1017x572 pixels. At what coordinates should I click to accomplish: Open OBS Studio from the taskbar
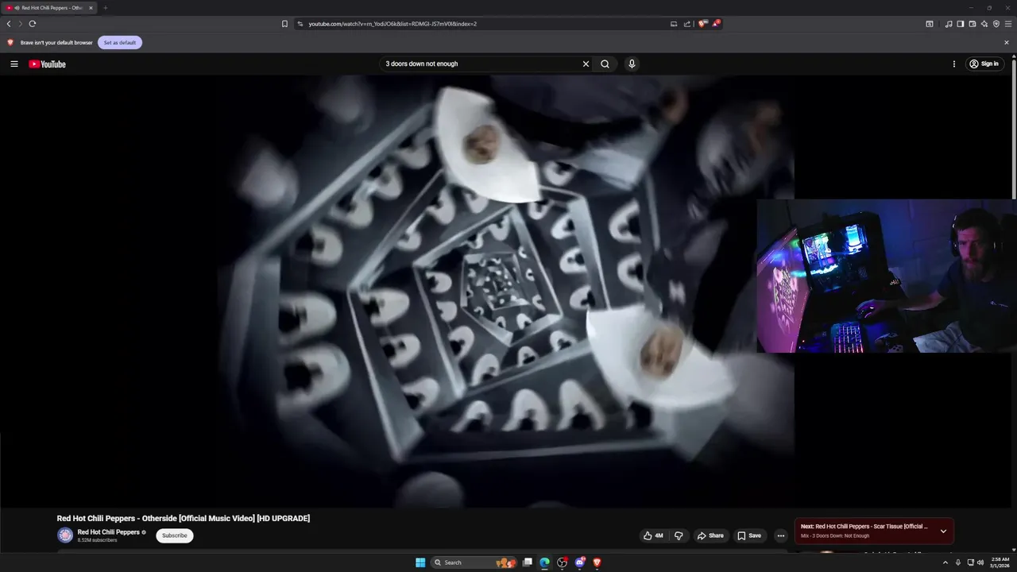point(562,562)
